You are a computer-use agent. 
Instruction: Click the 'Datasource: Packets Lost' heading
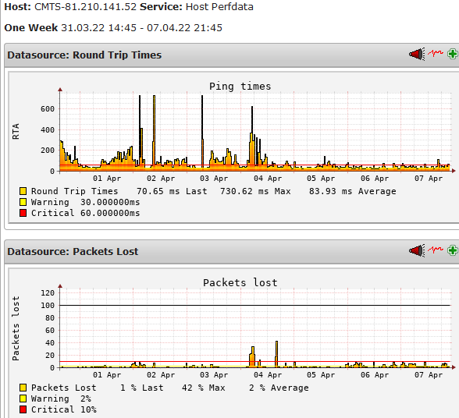coord(73,252)
